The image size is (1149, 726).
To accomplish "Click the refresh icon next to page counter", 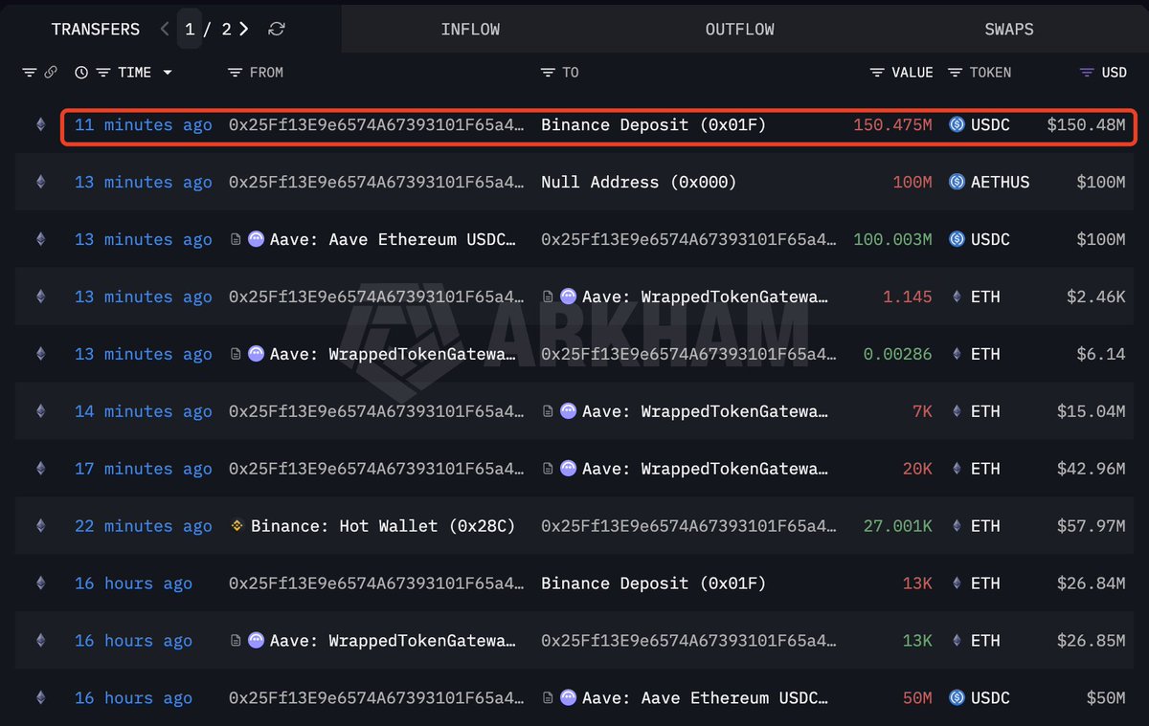I will tap(277, 29).
